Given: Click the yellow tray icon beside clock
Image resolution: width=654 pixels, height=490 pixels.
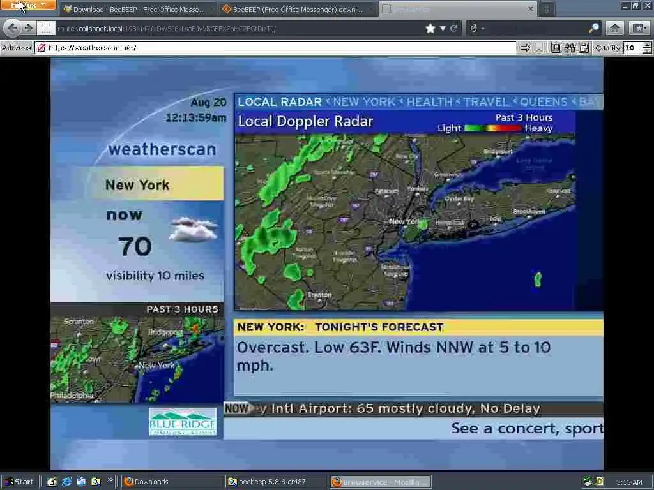Looking at the screenshot, I should point(600,482).
